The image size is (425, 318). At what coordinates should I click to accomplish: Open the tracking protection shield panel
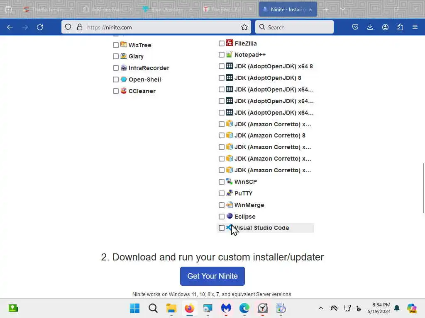68,27
